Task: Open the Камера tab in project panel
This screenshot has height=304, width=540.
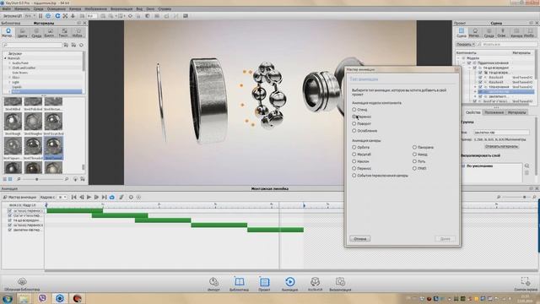Action: point(516,33)
